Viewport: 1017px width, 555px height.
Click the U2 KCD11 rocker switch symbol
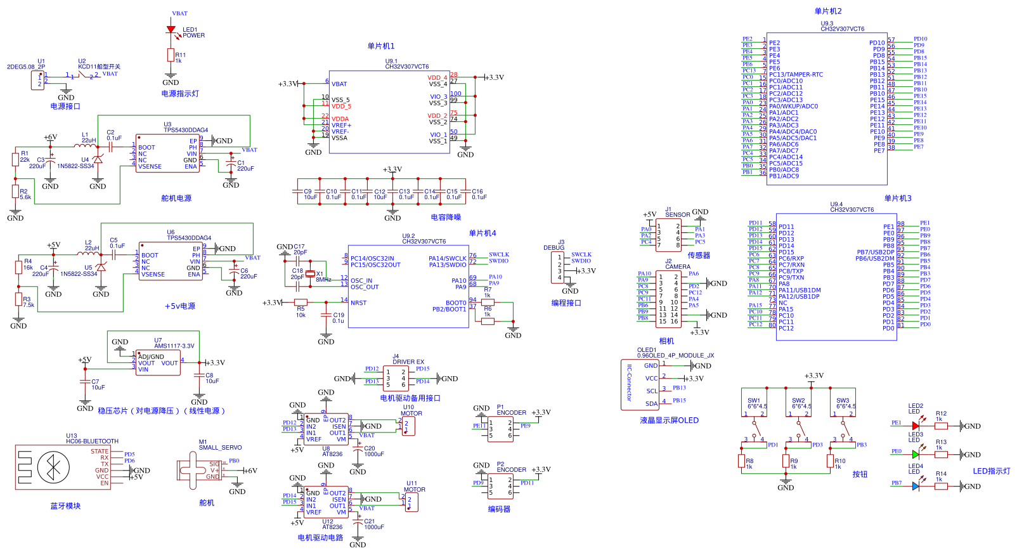(x=83, y=75)
